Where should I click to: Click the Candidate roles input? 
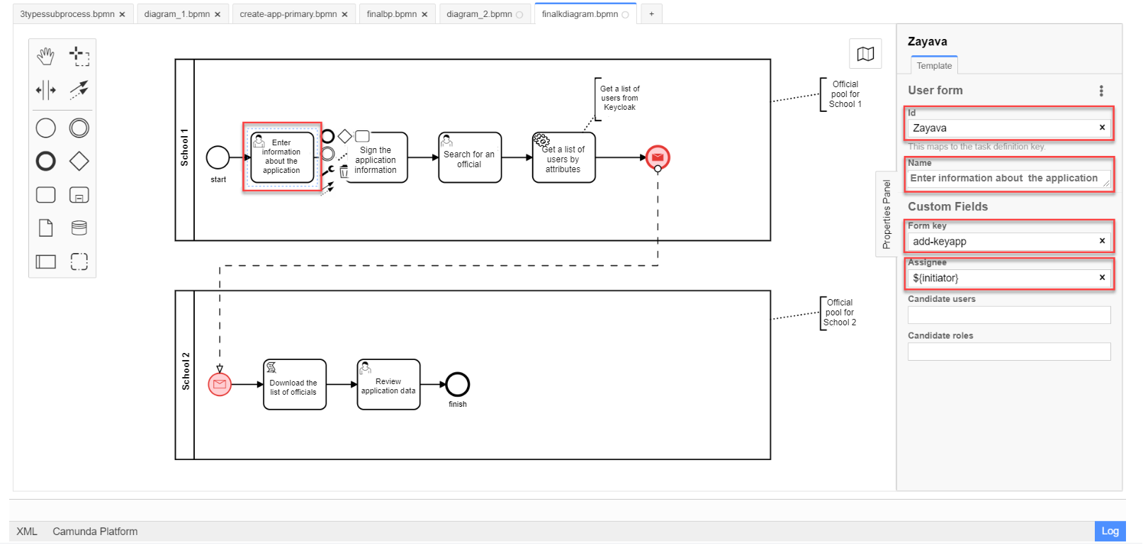[1009, 352]
